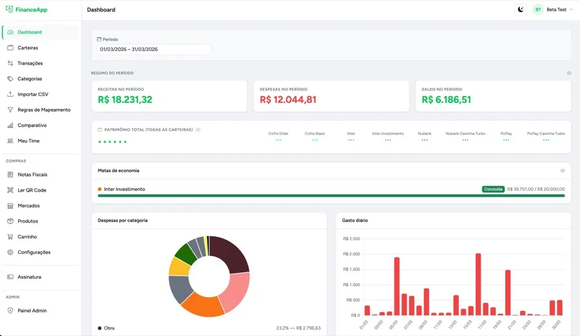Image resolution: width=580 pixels, height=336 pixels.
Task: Click the Receitas no Período card
Action: 169,96
